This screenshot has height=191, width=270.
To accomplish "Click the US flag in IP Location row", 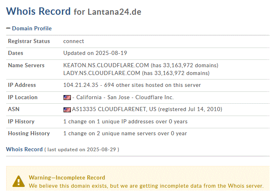I will pos(67,98).
